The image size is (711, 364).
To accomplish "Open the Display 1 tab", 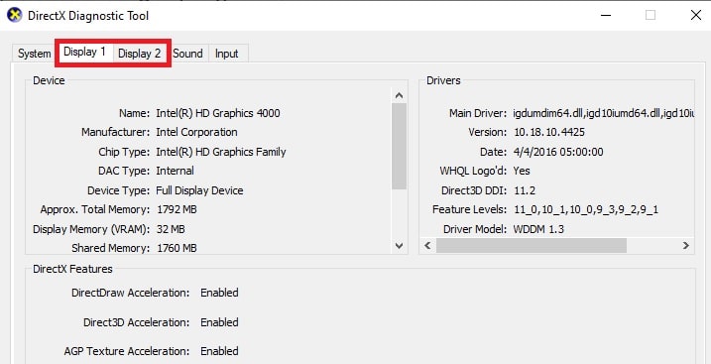I will [84, 53].
